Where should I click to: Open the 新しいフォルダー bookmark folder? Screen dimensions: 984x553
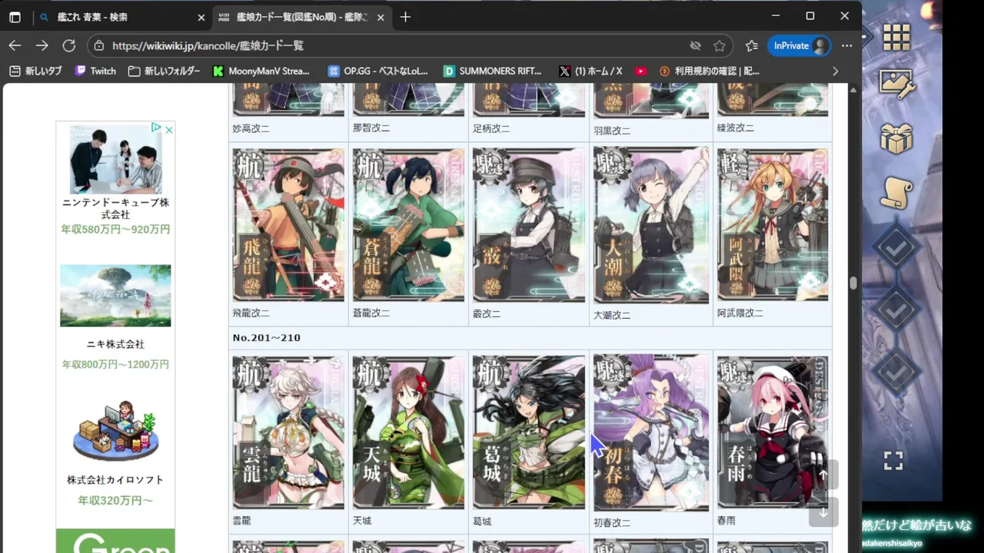click(x=164, y=71)
